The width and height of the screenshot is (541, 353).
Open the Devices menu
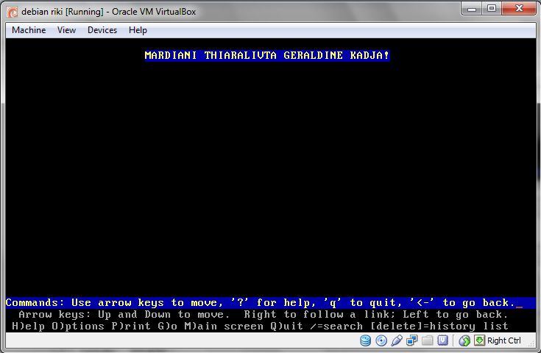102,30
